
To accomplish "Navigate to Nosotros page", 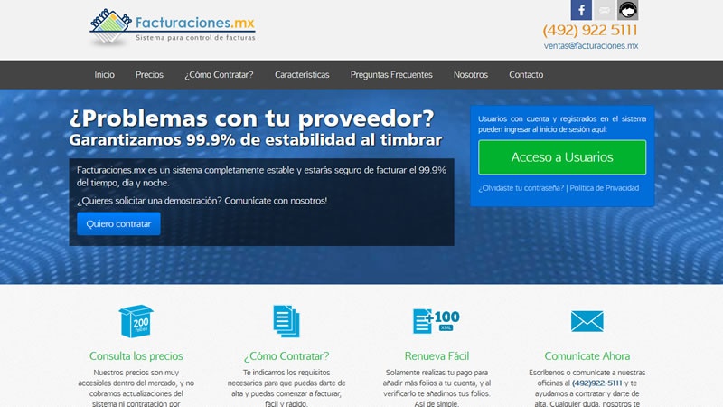I will pyautogui.click(x=471, y=75).
